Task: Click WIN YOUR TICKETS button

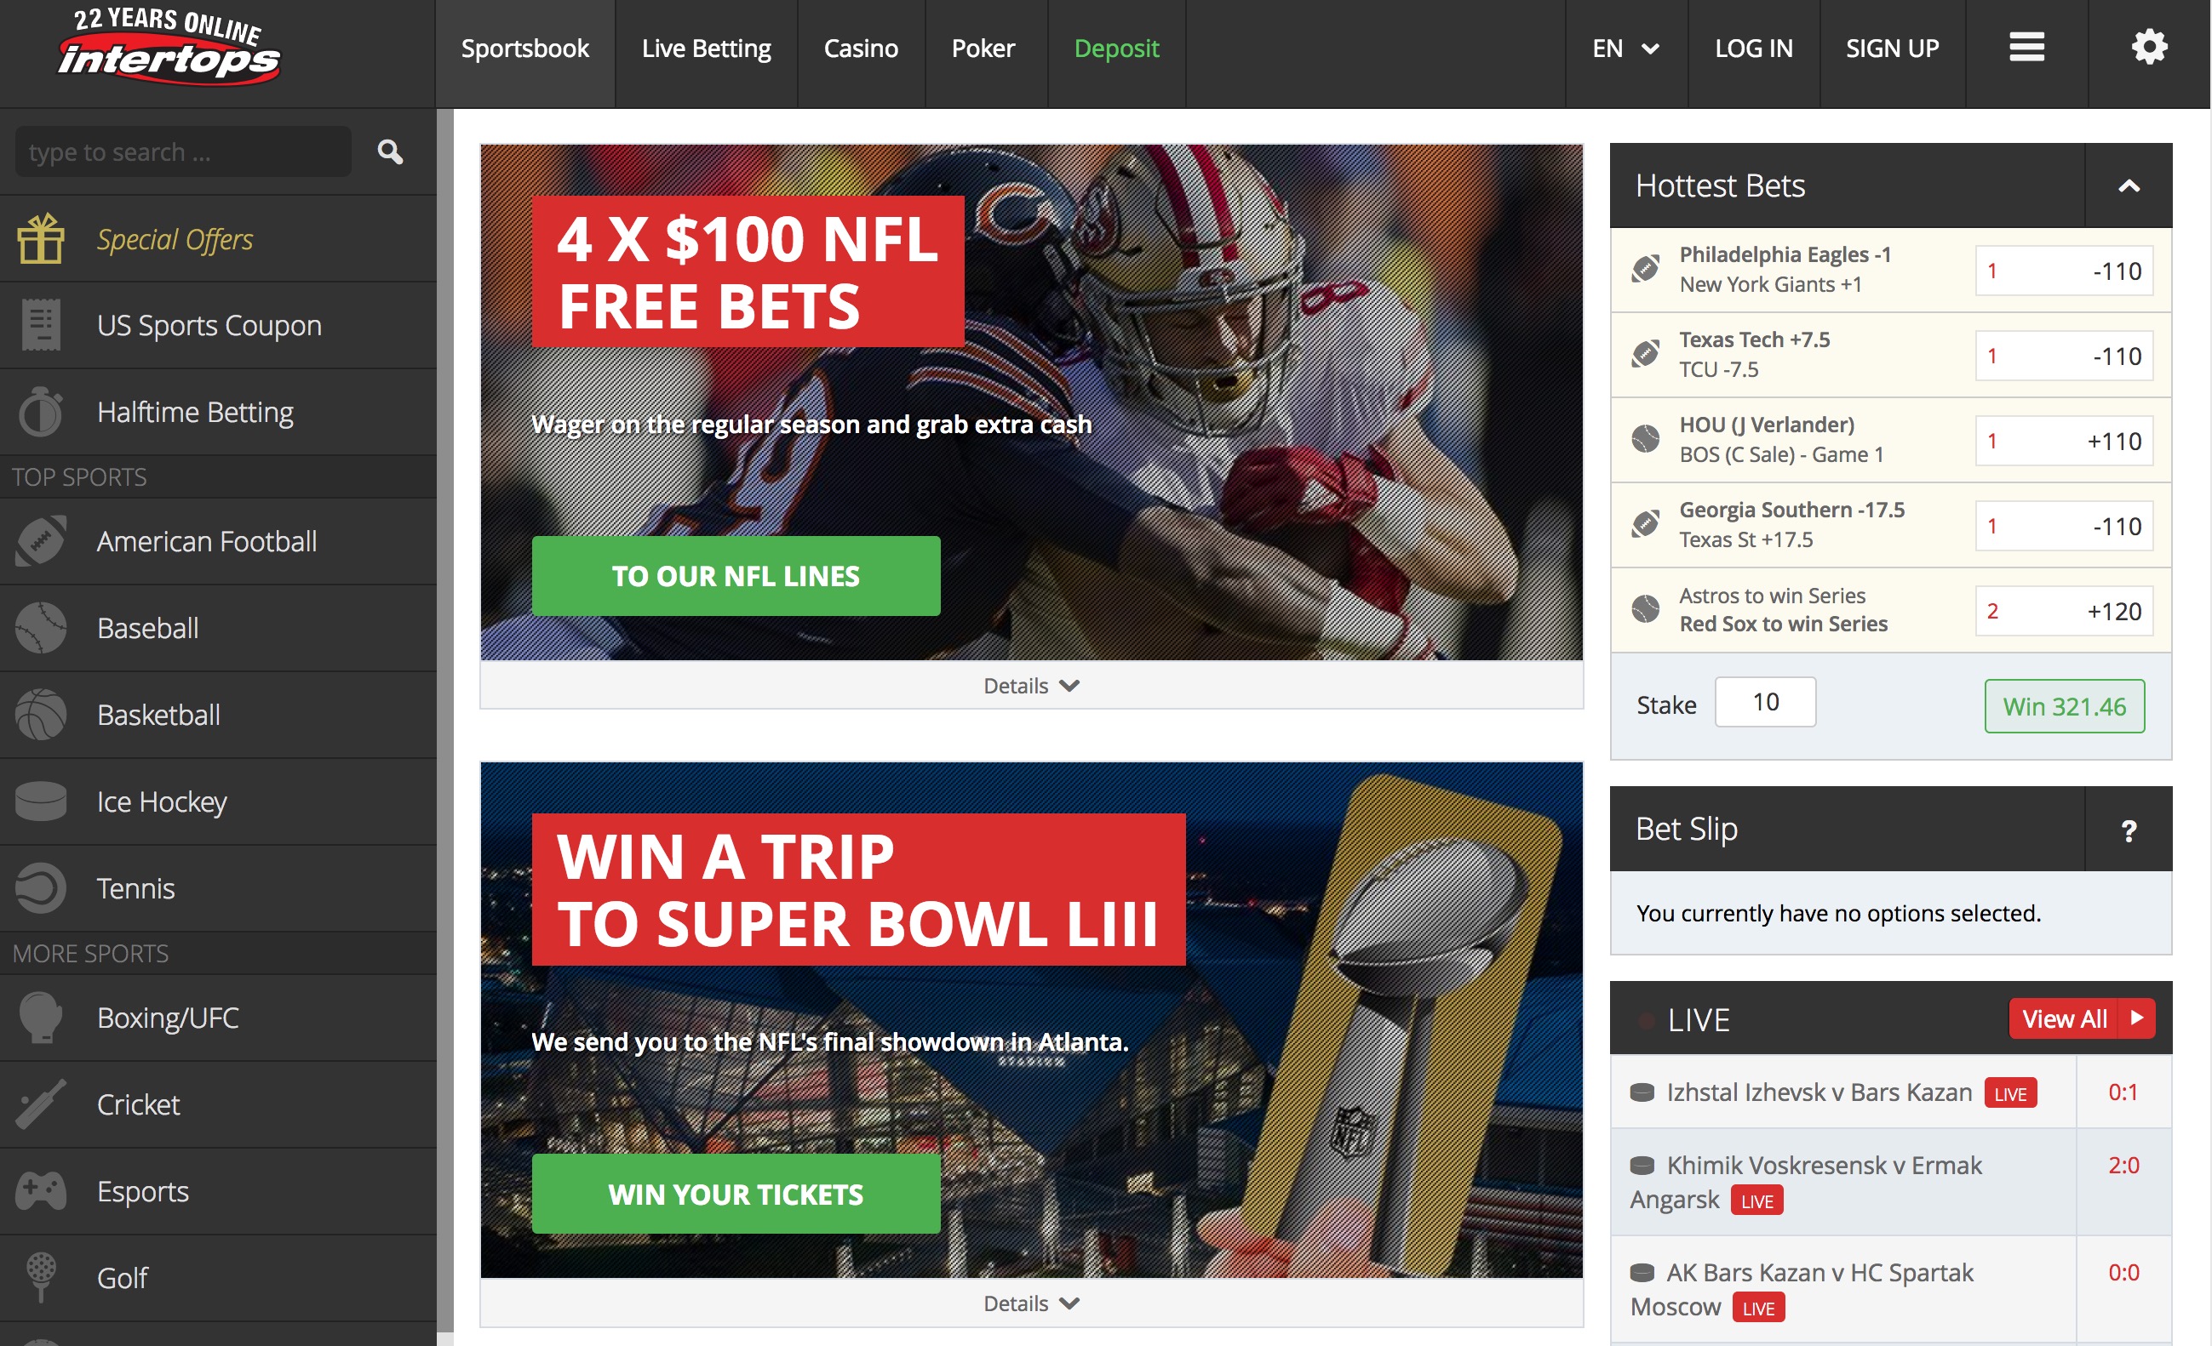Action: coord(736,1193)
